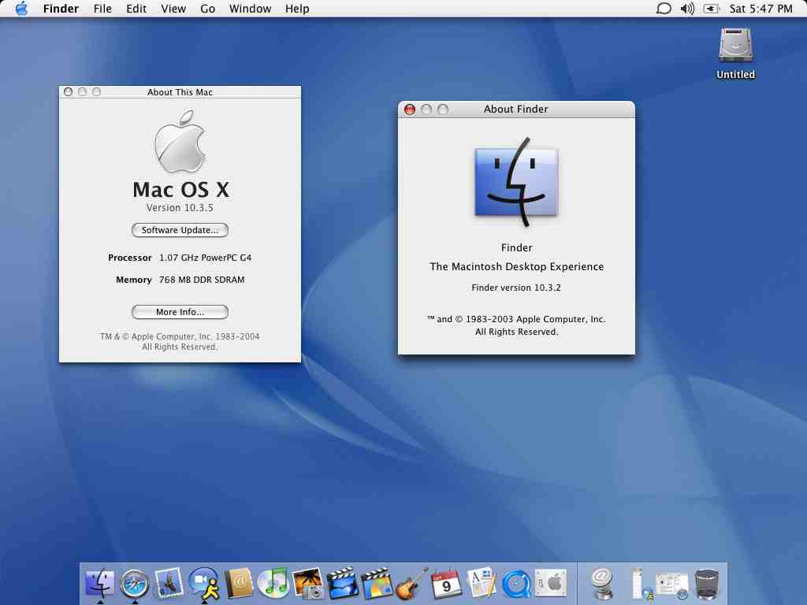Close the About This Mac window
807x605 pixels.
[68, 91]
